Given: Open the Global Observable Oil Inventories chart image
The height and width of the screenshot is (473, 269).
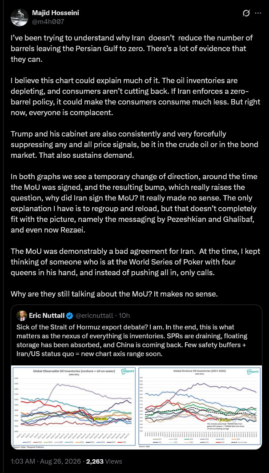Looking at the screenshot, I should click(74, 407).
